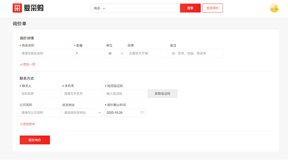Select the 短信验证码 code input
Image resolution: width=288 pixels, height=160 pixels.
point(125,94)
